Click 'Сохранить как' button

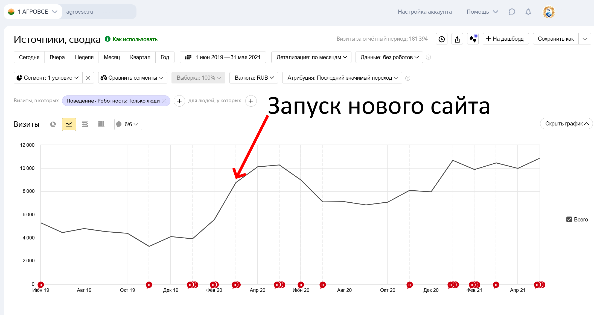tap(556, 39)
